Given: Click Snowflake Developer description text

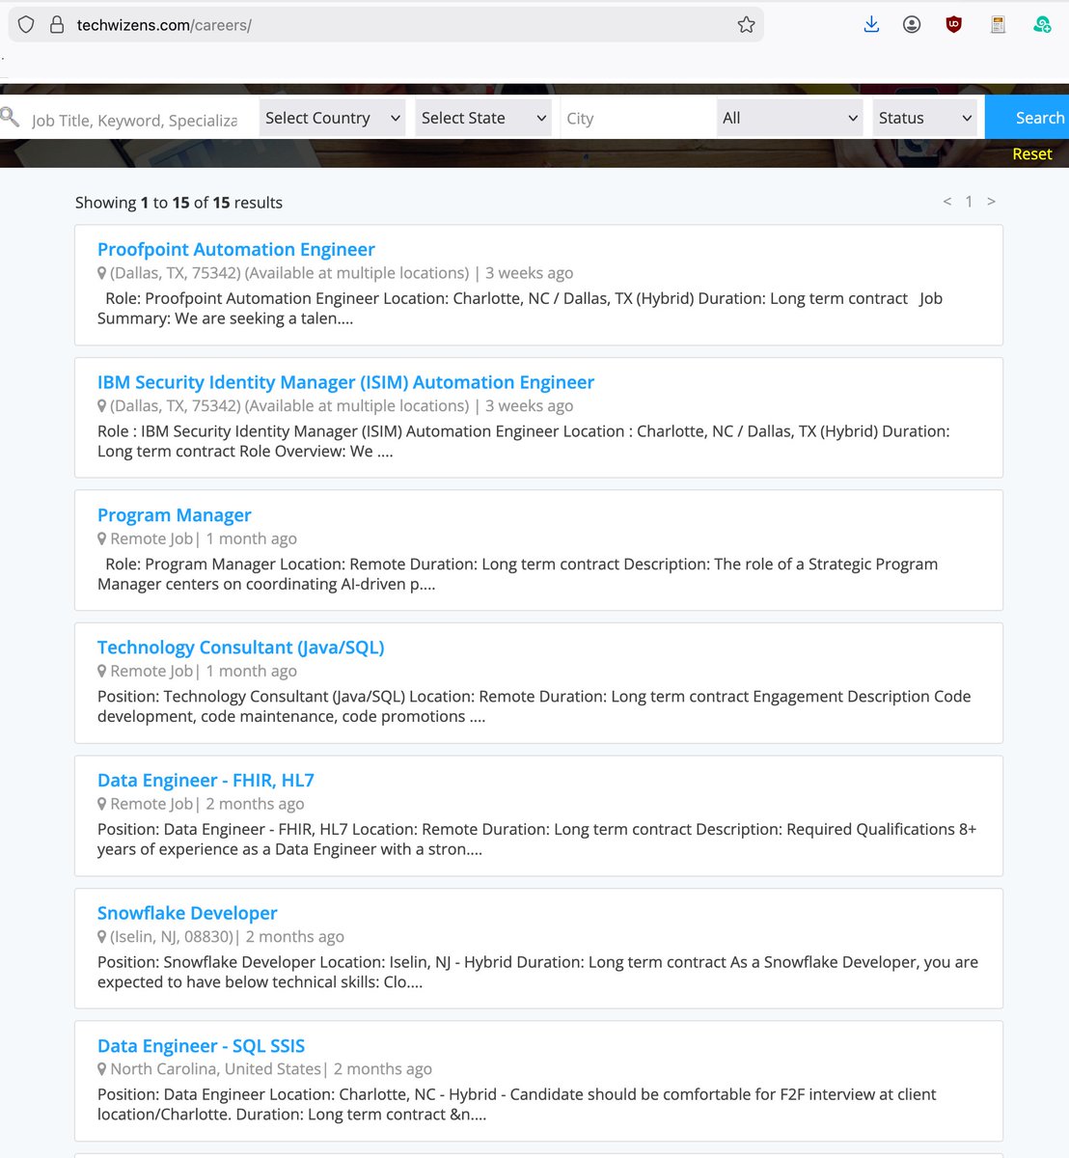Looking at the screenshot, I should [537, 972].
